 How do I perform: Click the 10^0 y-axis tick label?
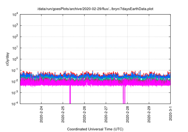(15, 59)
